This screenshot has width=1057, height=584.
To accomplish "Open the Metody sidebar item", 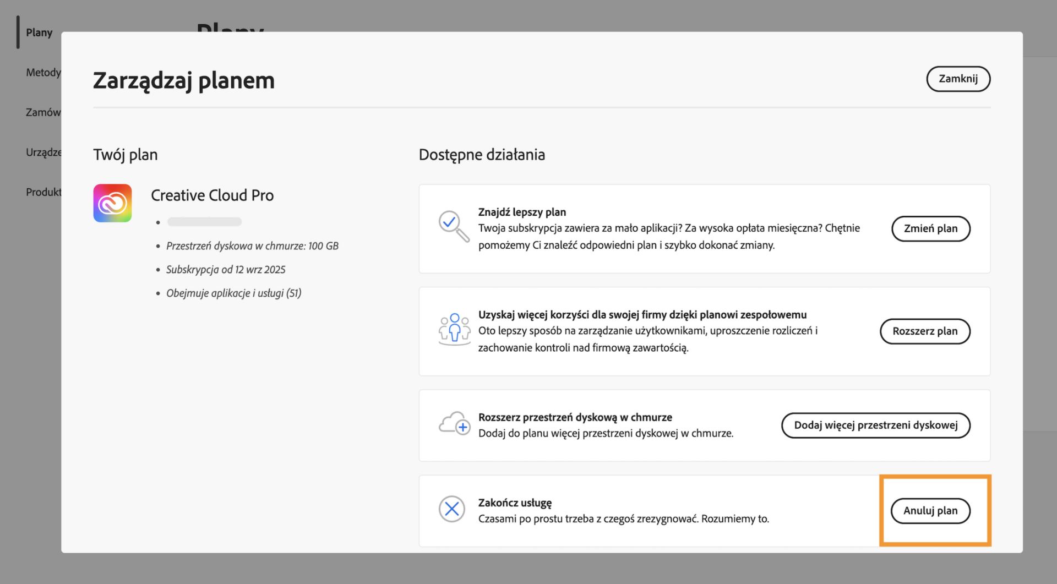I will (43, 72).
